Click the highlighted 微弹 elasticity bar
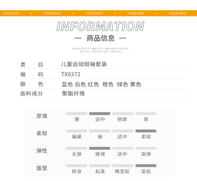Image resolution: width=197 pixels, height=181 pixels. click(100, 148)
